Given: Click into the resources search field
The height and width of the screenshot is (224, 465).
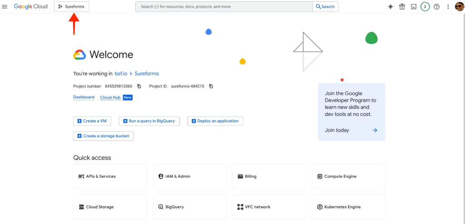Looking at the screenshot, I should [224, 6].
